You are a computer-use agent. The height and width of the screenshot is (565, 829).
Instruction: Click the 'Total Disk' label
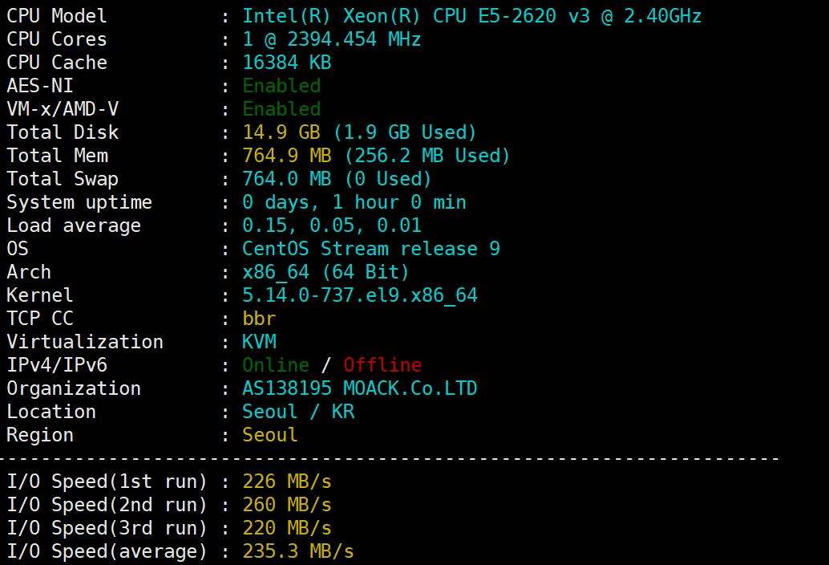(x=63, y=132)
